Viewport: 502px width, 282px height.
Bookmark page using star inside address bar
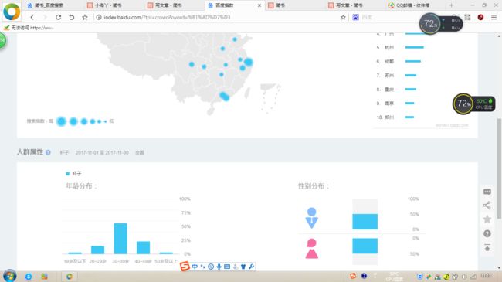point(343,17)
